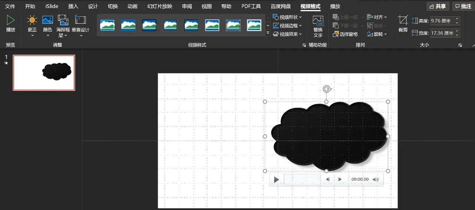Switch to the 动画 ribbon tab
This screenshot has width=475, height=210.
[132, 6]
